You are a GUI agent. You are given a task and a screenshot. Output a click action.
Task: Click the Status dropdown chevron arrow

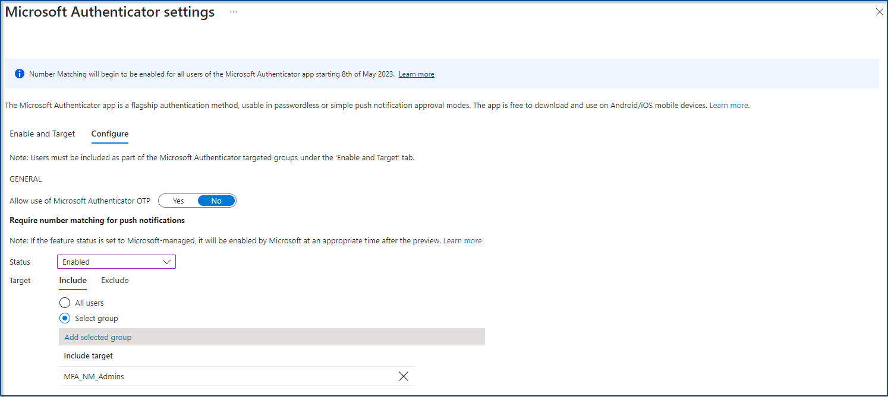point(166,262)
